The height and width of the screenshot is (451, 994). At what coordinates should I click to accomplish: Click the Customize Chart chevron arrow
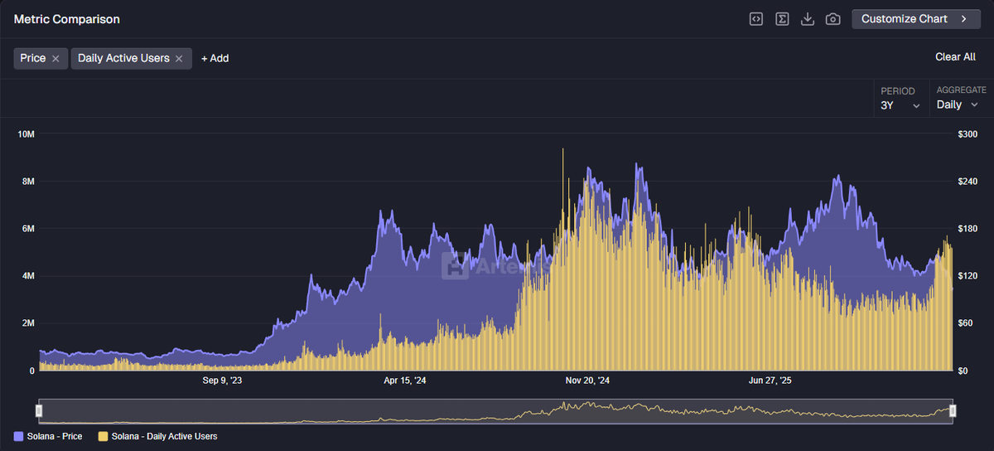[964, 18]
